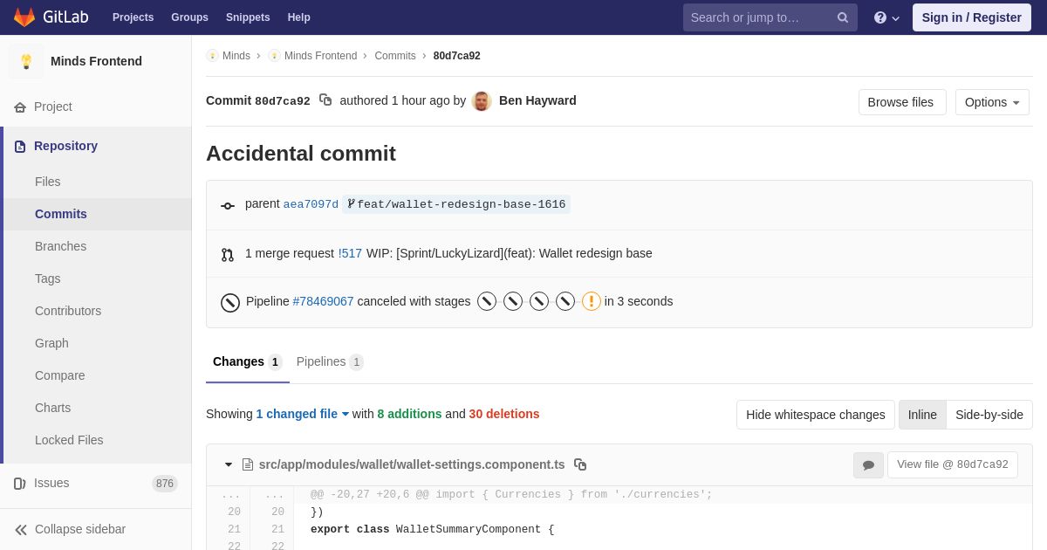Screen dimensions: 1047x550
Task: Click old line number 21 in diff
Action: [234, 530]
